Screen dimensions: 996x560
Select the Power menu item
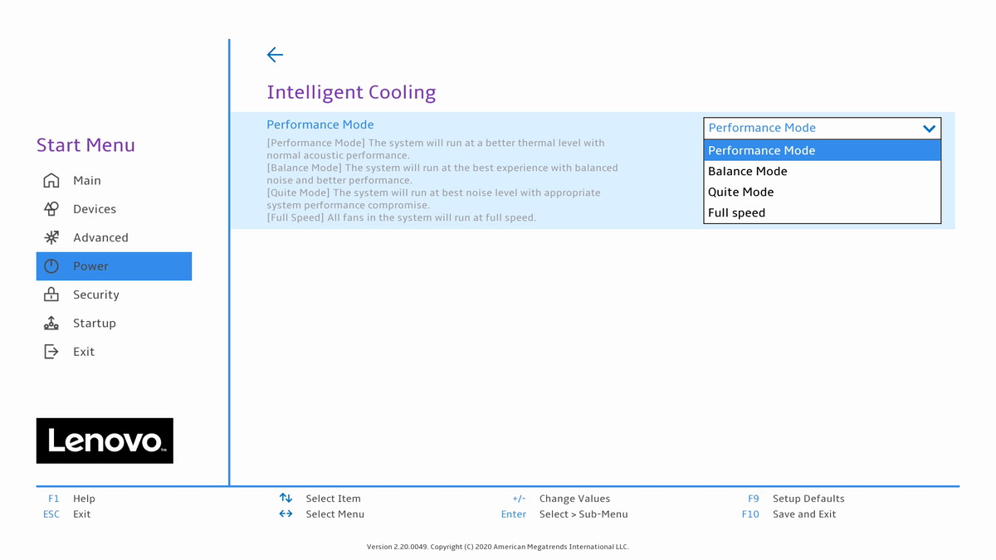114,266
